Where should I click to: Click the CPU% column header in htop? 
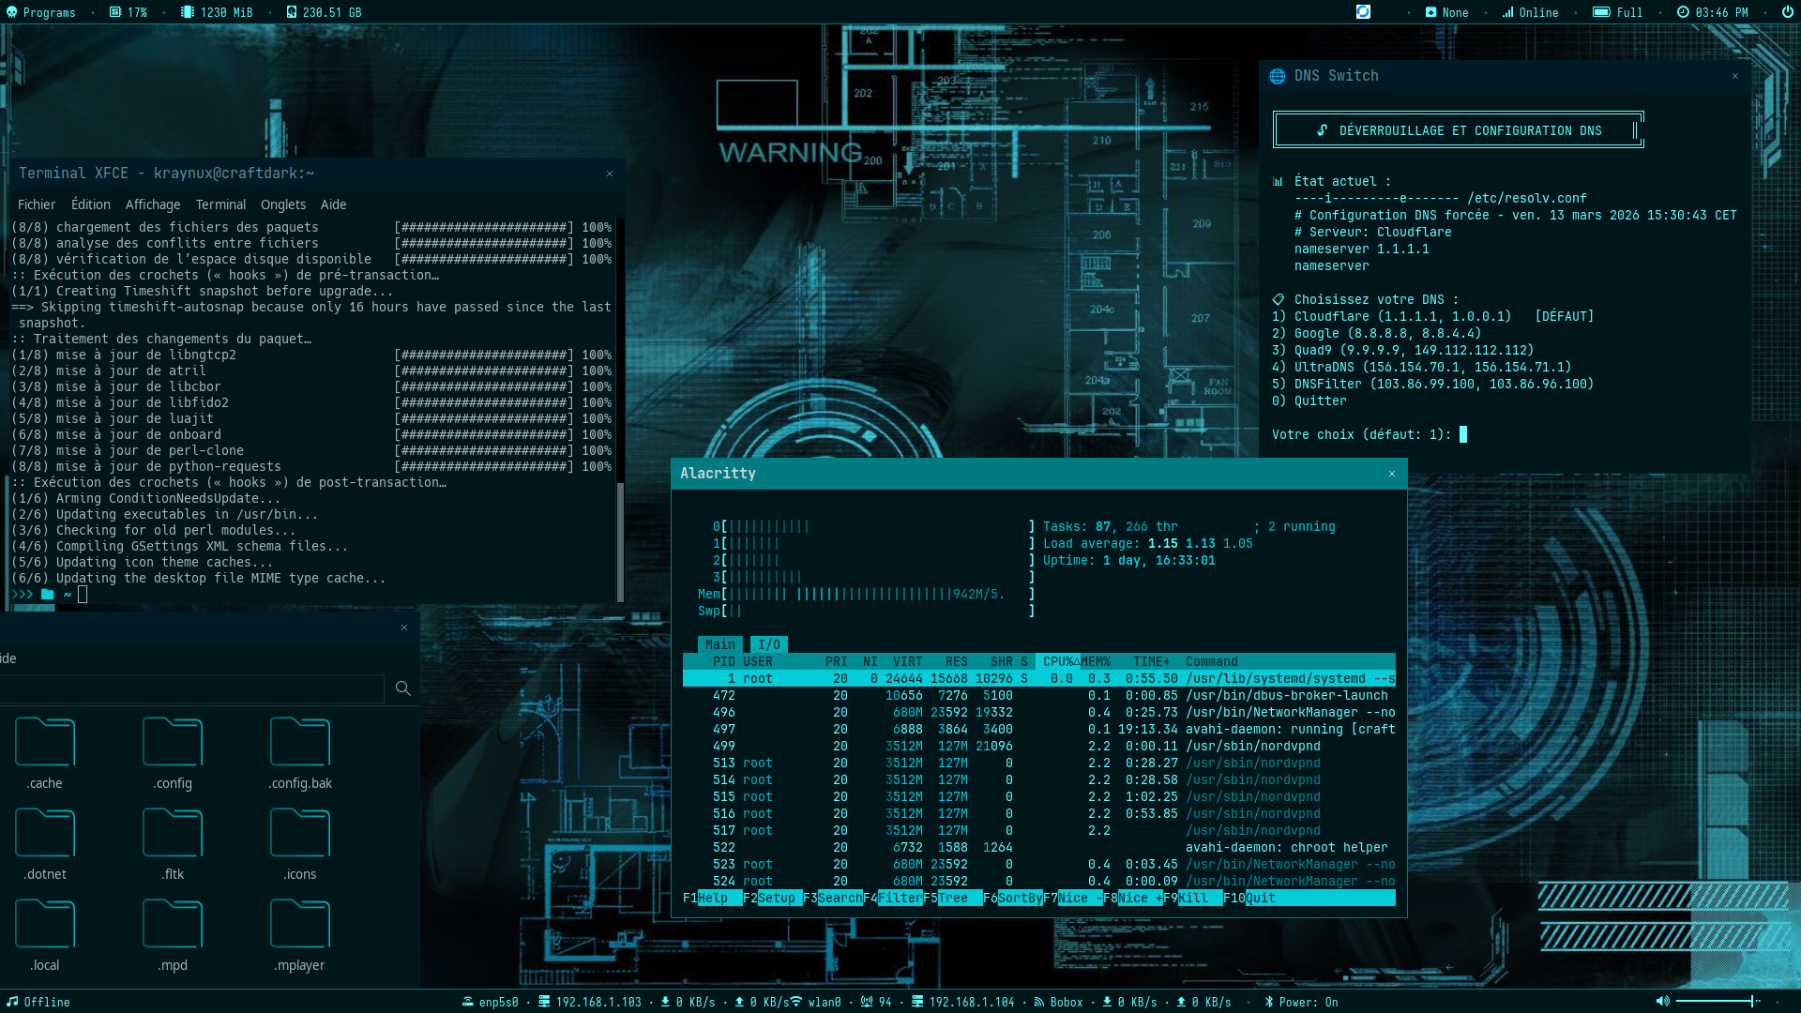click(1059, 661)
